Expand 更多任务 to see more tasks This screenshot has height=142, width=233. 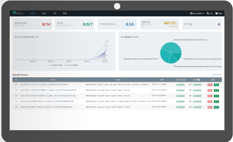(x=217, y=75)
